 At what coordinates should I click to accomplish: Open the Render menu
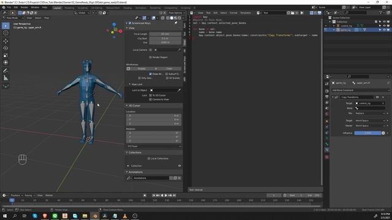click(24, 7)
